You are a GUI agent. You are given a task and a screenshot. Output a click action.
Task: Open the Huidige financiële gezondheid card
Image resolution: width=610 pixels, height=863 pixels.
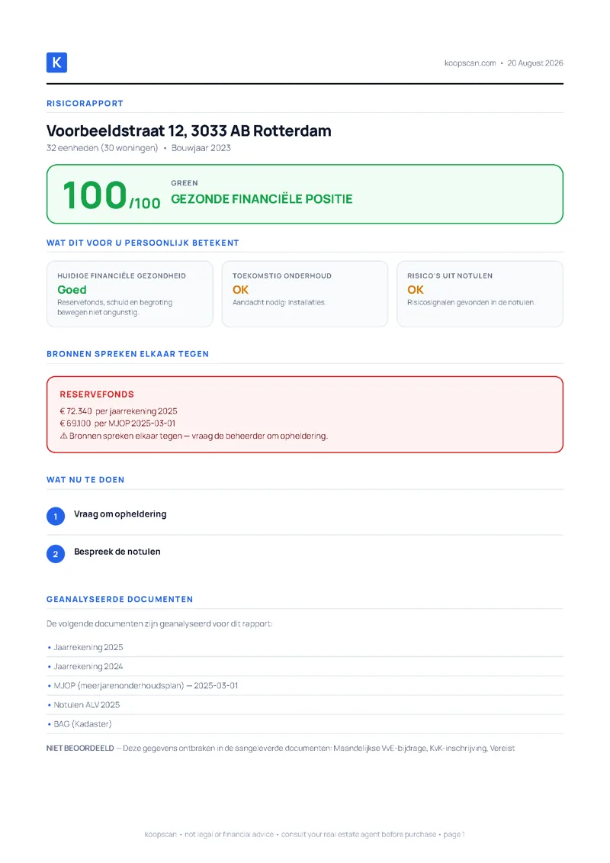[x=130, y=294]
